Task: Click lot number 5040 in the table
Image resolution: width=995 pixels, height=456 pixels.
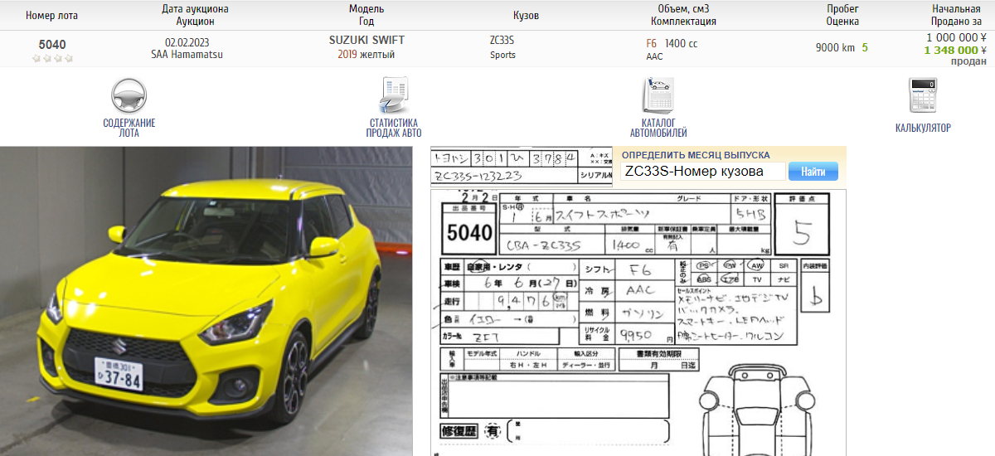Action: click(52, 44)
